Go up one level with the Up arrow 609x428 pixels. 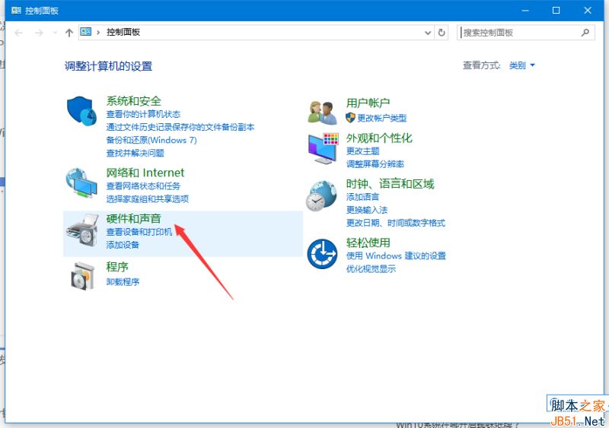[x=69, y=33]
